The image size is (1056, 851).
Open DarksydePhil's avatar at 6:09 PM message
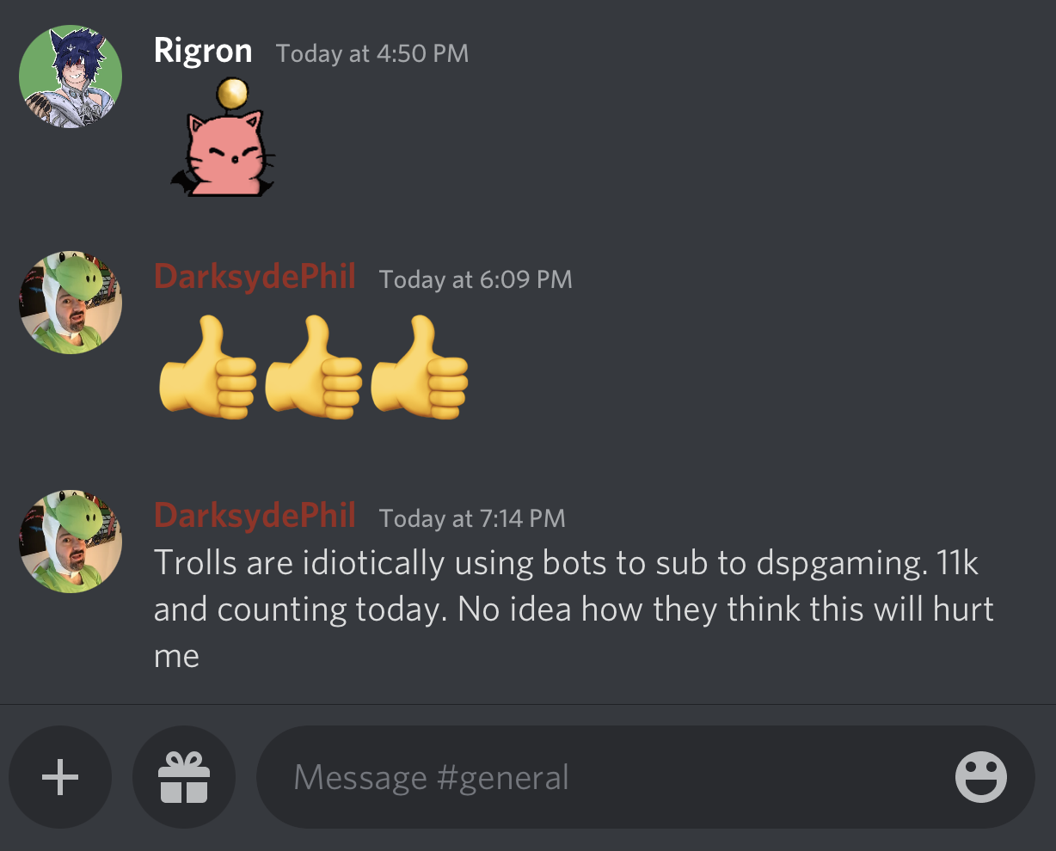(71, 303)
